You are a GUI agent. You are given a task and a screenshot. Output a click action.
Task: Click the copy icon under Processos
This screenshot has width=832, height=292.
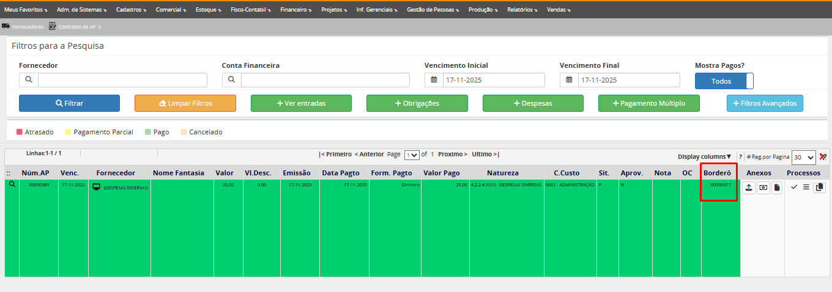pos(819,188)
